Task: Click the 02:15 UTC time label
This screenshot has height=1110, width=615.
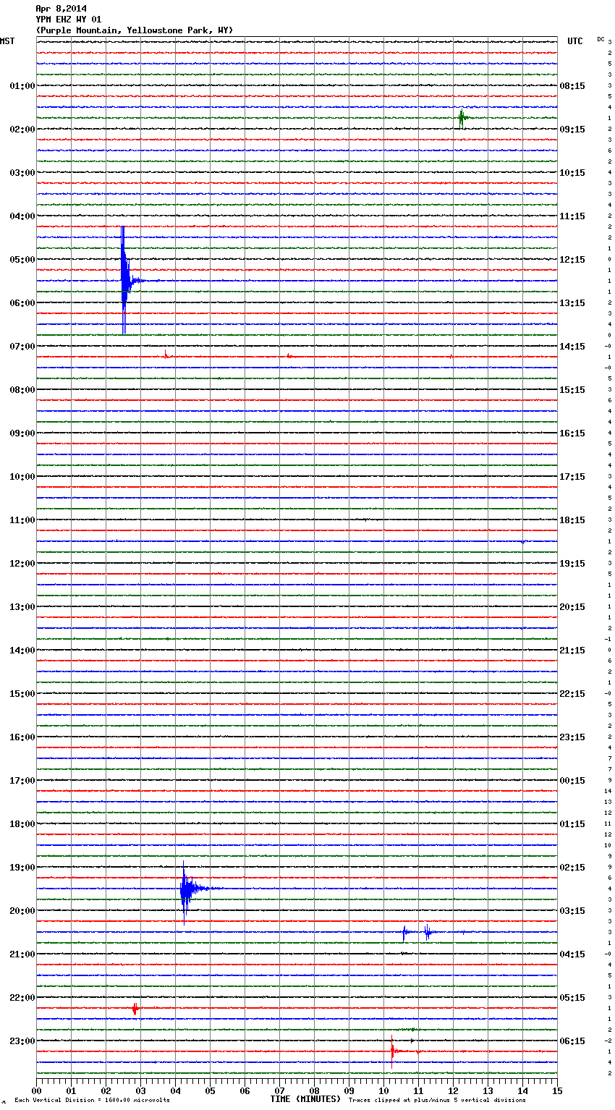Action: pyautogui.click(x=572, y=868)
